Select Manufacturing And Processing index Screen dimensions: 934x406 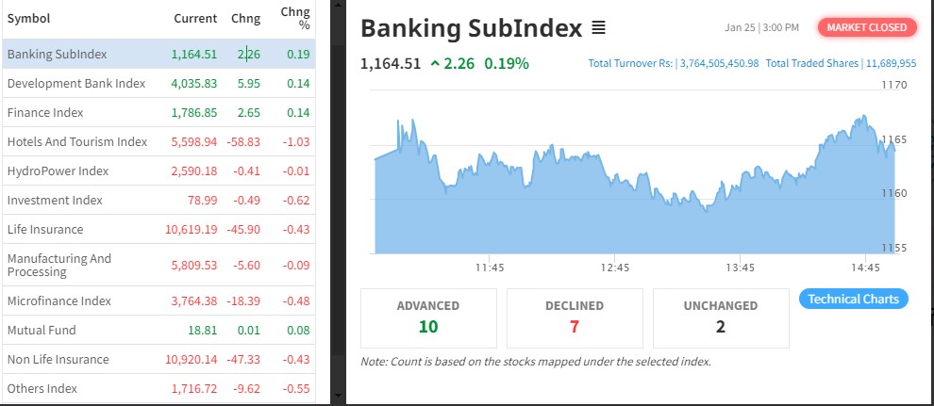(59, 265)
